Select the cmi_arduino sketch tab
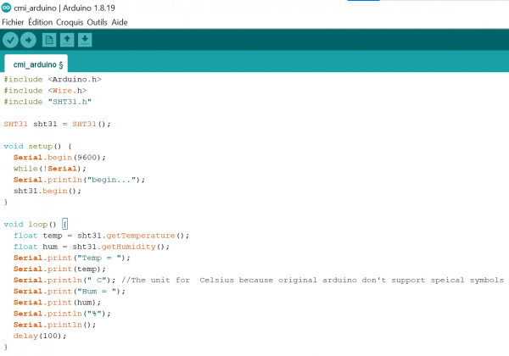 click(x=34, y=64)
